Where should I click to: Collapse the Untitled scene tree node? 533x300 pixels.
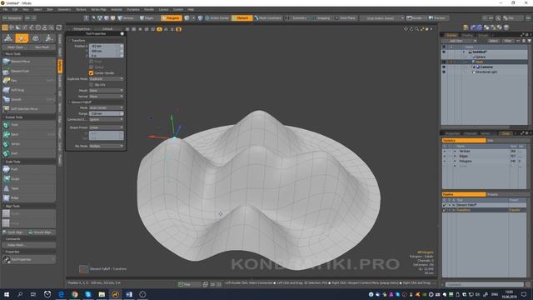464,52
